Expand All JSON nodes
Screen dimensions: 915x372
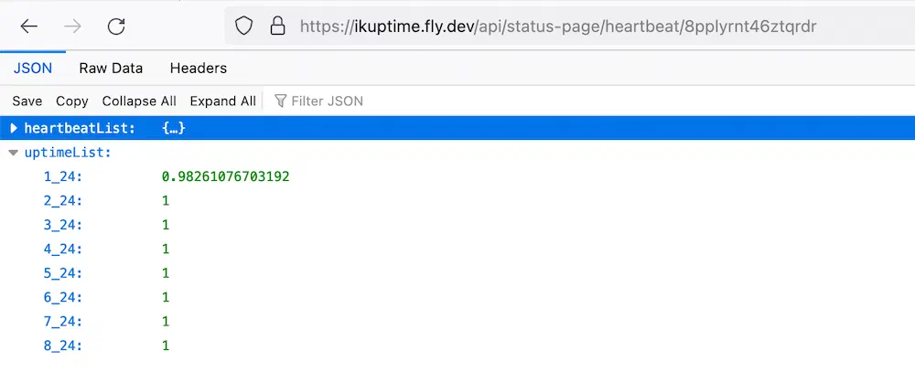point(223,101)
